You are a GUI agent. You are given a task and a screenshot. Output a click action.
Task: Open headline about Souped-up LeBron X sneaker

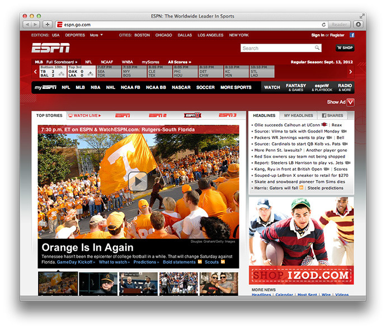pos(302,176)
